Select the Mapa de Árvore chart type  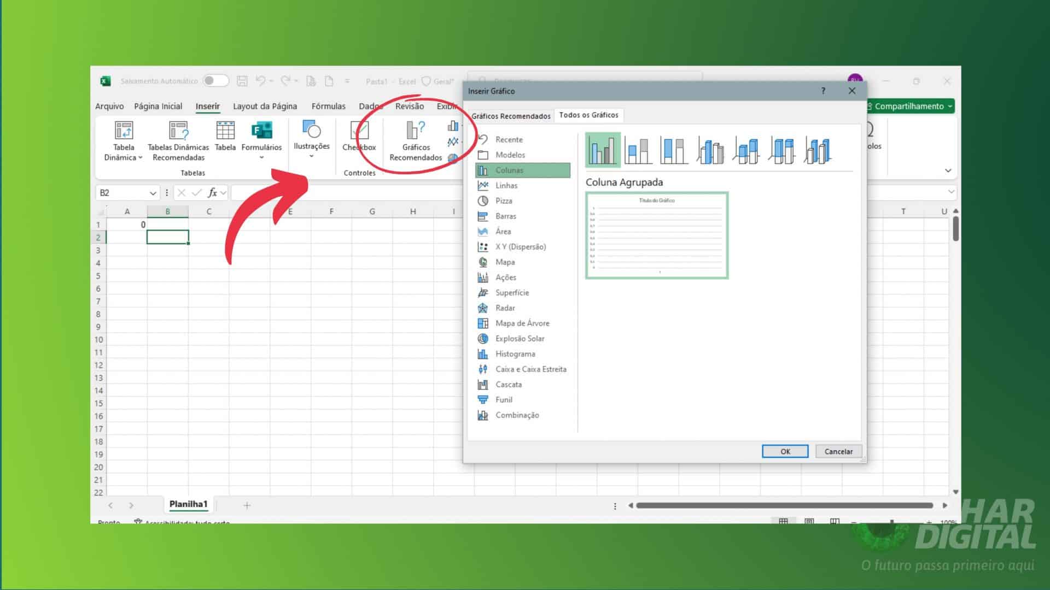521,323
